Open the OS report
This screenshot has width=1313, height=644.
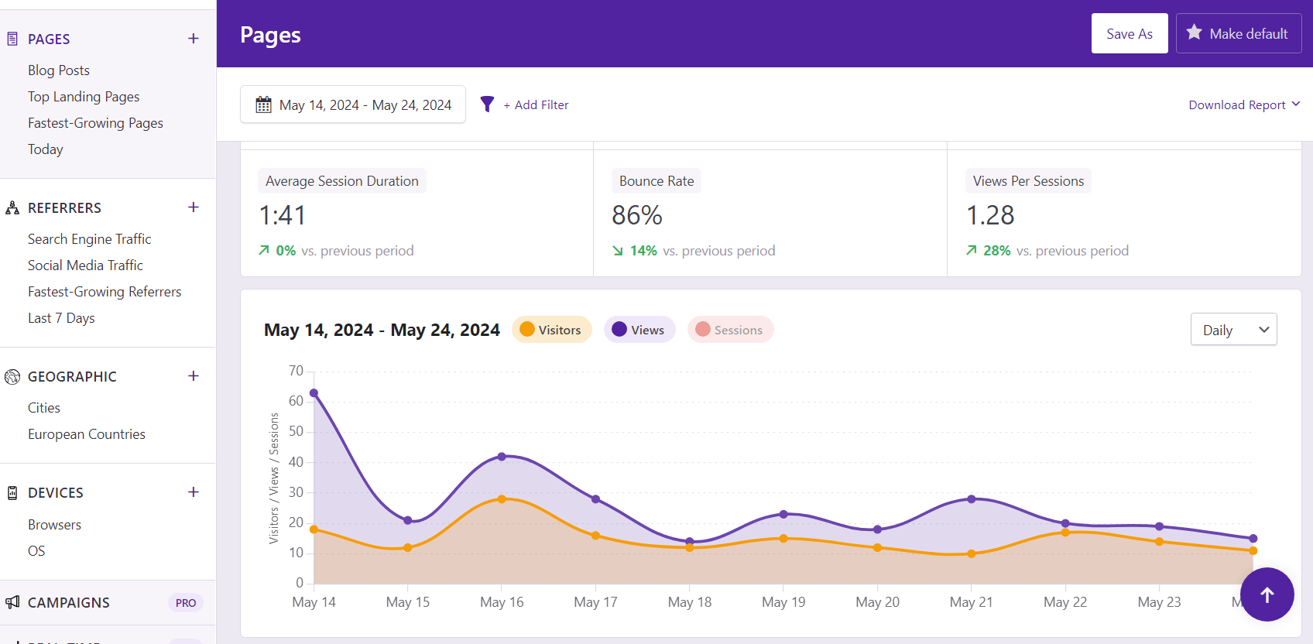click(x=36, y=551)
